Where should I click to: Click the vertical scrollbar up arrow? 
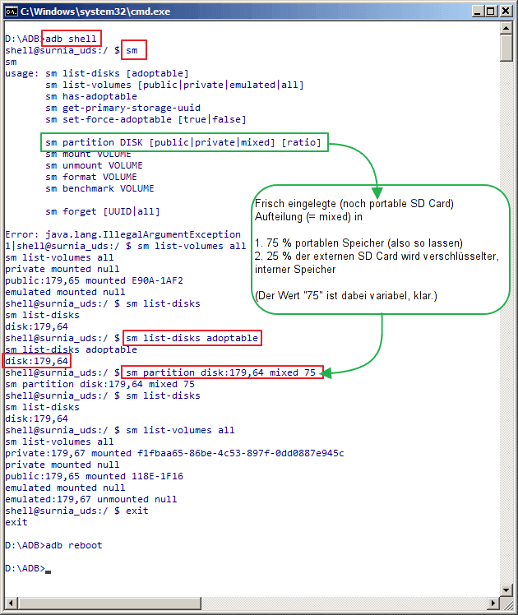[506, 28]
